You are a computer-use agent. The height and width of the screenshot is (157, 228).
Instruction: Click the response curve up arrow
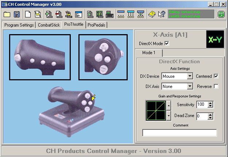[169, 105]
